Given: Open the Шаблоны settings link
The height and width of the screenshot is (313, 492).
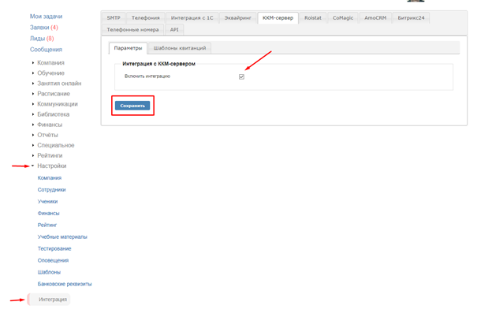Looking at the screenshot, I should tap(49, 272).
